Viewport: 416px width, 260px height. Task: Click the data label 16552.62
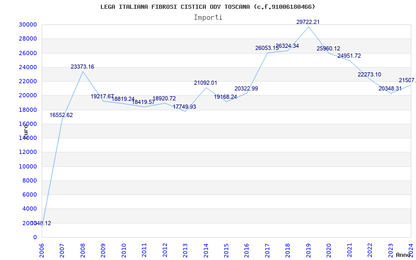[x=61, y=115]
